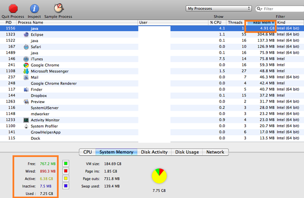
Task: Click the memory usage pie chart
Action: coord(159,176)
